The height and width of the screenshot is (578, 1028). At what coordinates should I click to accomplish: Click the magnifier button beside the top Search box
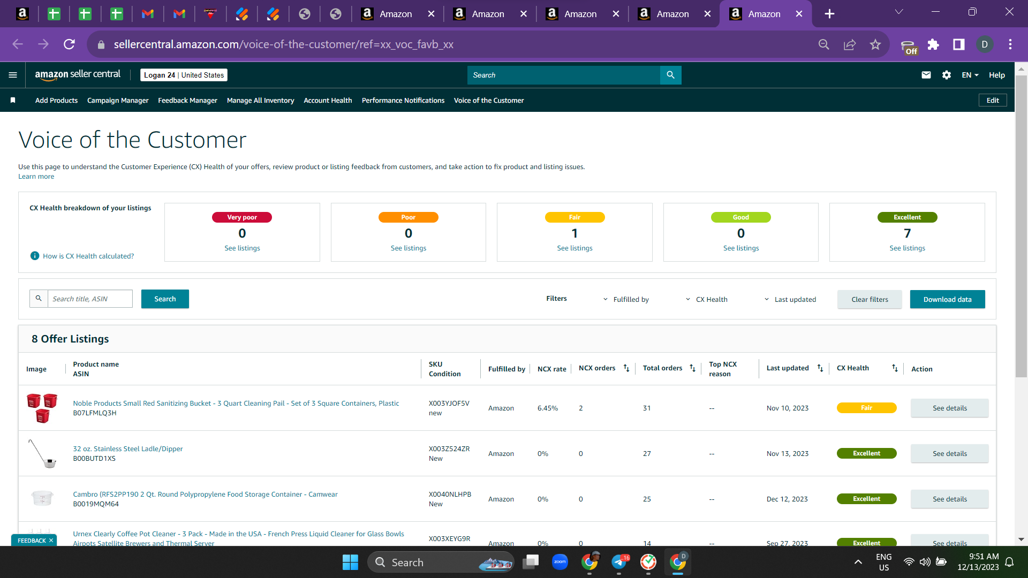tap(670, 75)
